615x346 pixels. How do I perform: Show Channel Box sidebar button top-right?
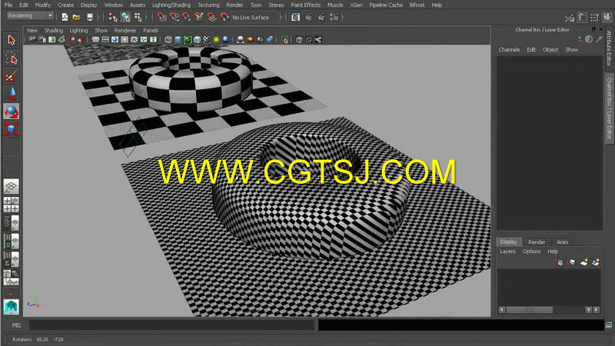pos(607,17)
